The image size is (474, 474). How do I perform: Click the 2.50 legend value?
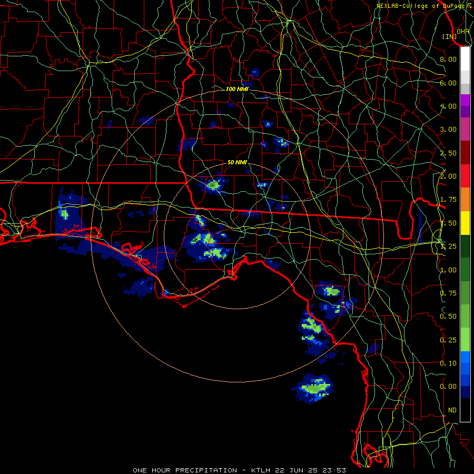(x=448, y=153)
